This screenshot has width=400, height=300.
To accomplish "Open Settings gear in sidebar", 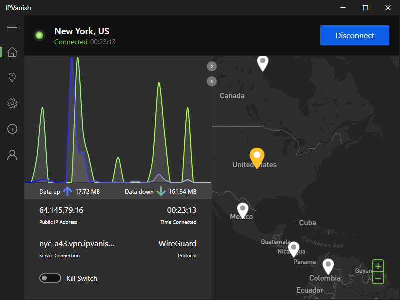I will pos(12,103).
